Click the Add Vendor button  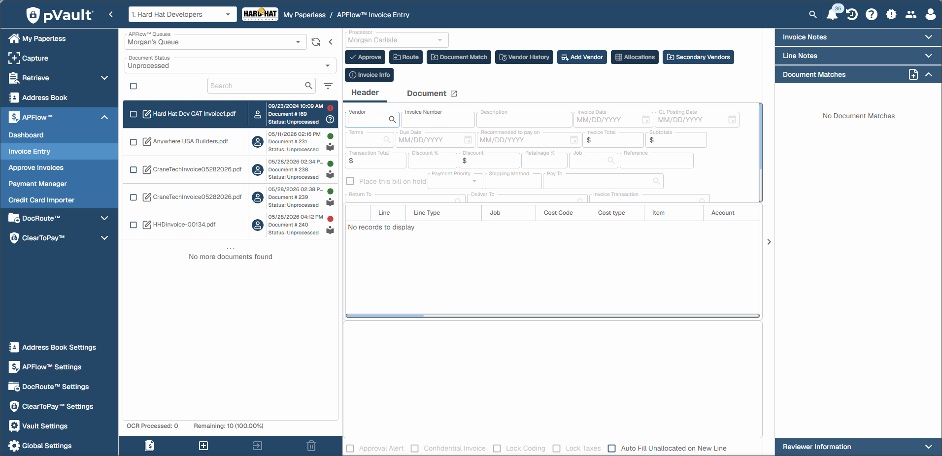pyautogui.click(x=582, y=57)
